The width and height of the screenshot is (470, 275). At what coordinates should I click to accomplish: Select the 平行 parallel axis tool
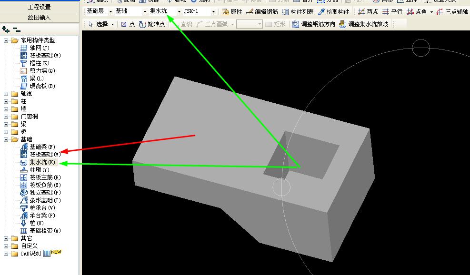click(x=392, y=12)
